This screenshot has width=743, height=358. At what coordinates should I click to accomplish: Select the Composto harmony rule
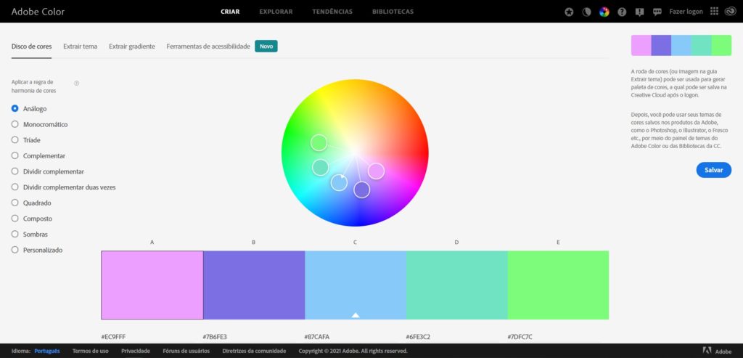[32, 219]
